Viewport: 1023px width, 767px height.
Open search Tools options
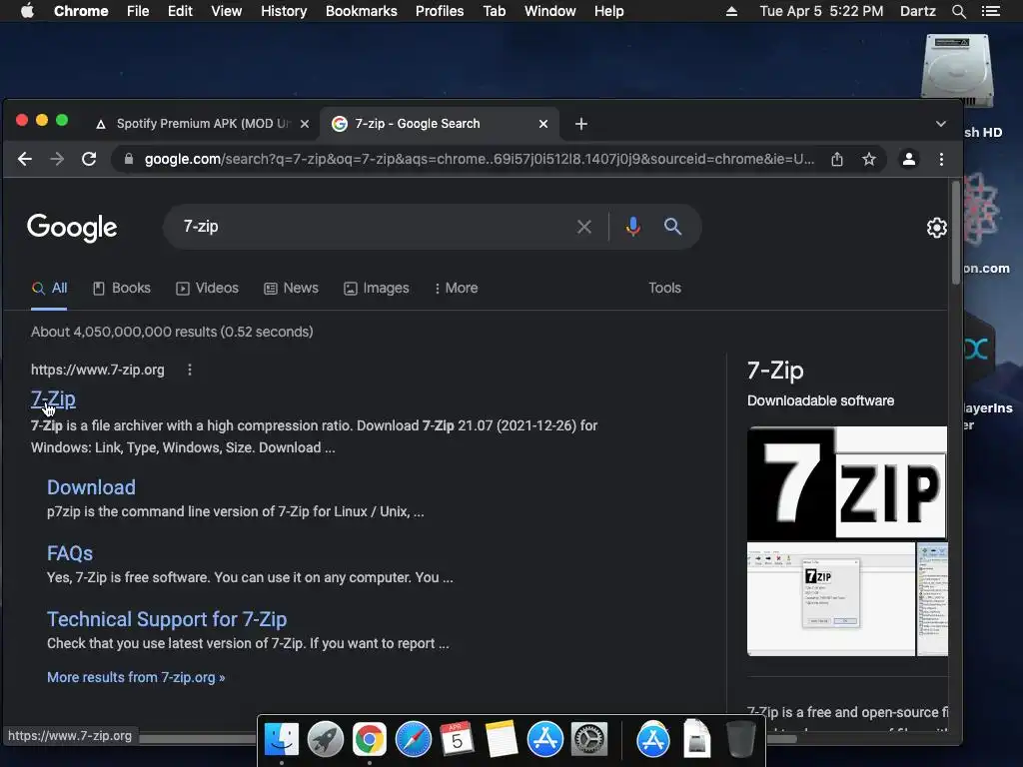tap(664, 289)
